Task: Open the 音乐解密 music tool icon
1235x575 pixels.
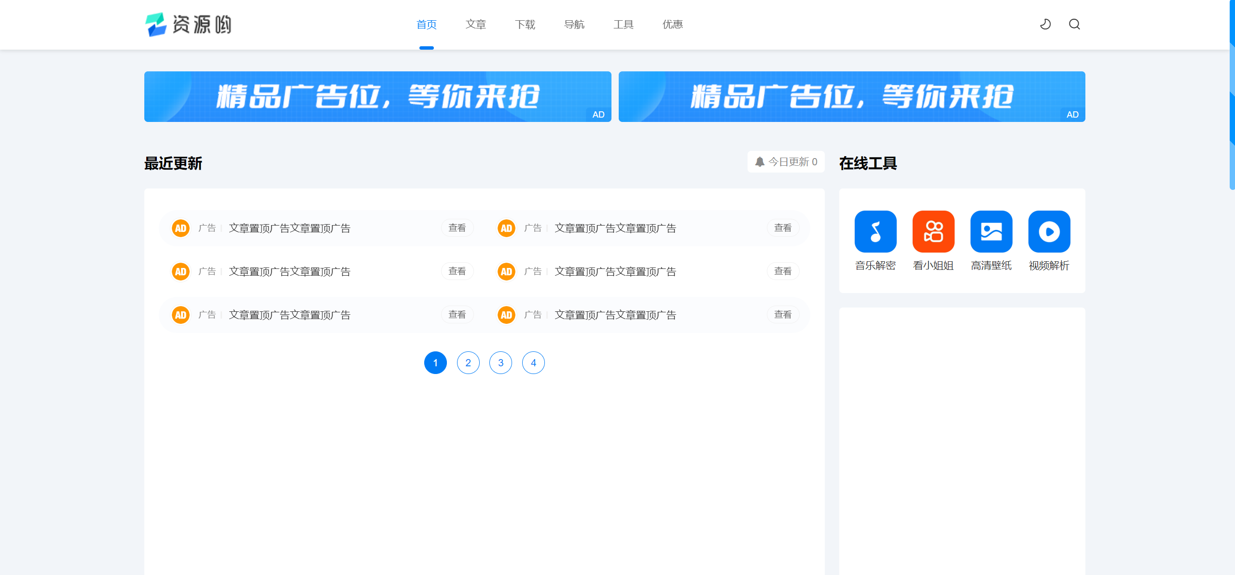Action: pyautogui.click(x=875, y=231)
